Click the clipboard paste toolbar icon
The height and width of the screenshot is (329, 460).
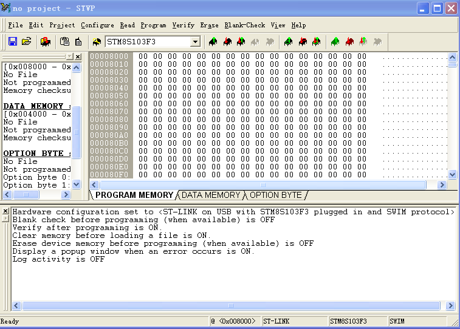[64, 42]
